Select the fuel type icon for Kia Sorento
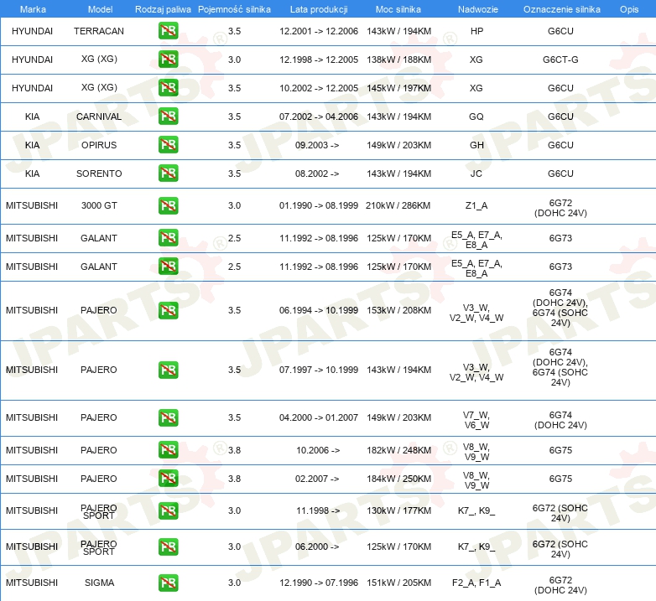Viewport: 656px width, 601px height. point(168,173)
